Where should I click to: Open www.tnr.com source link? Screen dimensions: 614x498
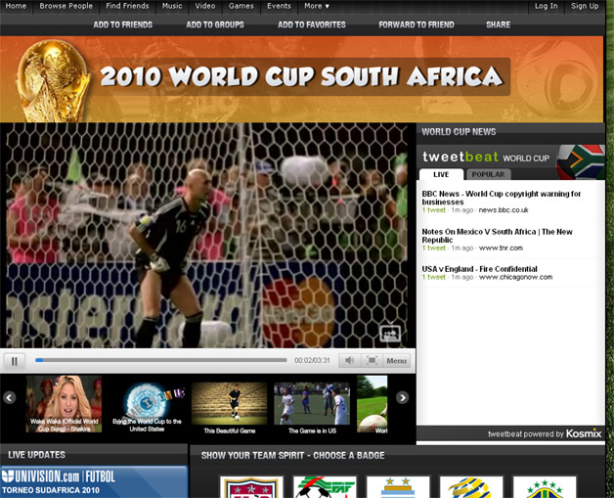(501, 248)
